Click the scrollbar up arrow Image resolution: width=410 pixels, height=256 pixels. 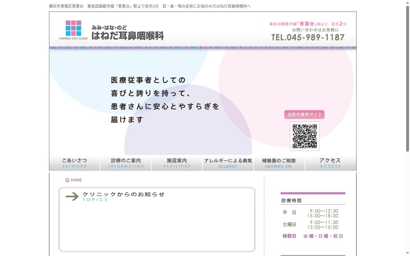pos(408,2)
